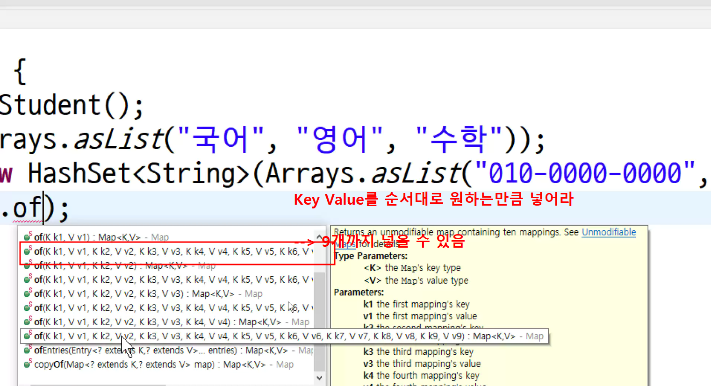Click the static method icon next to ofEntries

coord(28,350)
